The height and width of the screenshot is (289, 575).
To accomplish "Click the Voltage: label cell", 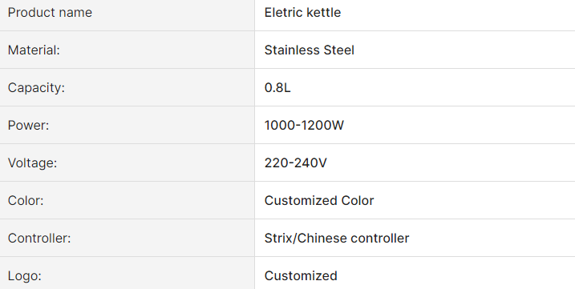I will pyautogui.click(x=128, y=163).
